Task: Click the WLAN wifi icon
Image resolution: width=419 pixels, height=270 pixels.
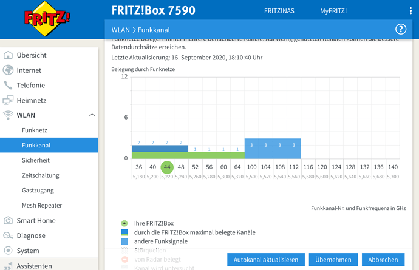Action: pyautogui.click(x=8, y=115)
